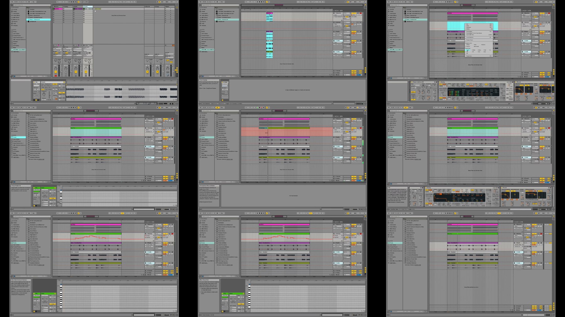Image resolution: width=565 pixels, height=317 pixels.
Task: Disarm the red-highlighted 2 Analog track while recording
Action: point(361,128)
